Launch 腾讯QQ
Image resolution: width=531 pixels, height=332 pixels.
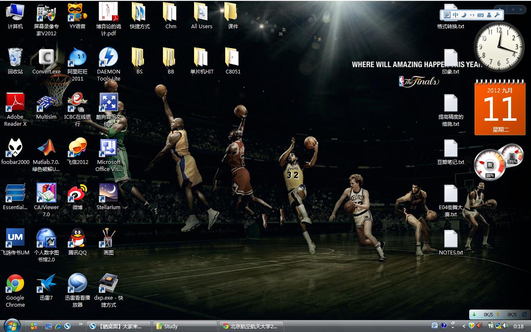(x=78, y=242)
